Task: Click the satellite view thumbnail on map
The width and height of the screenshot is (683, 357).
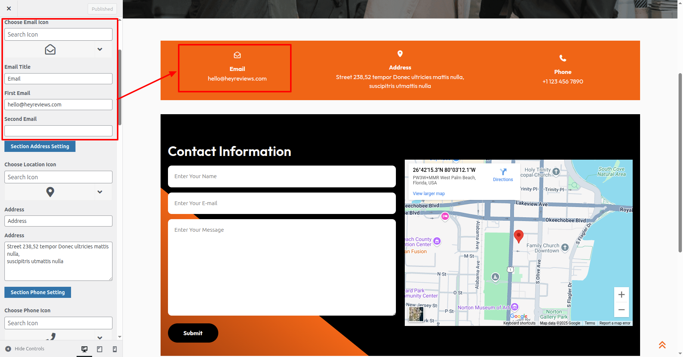Action: [416, 314]
